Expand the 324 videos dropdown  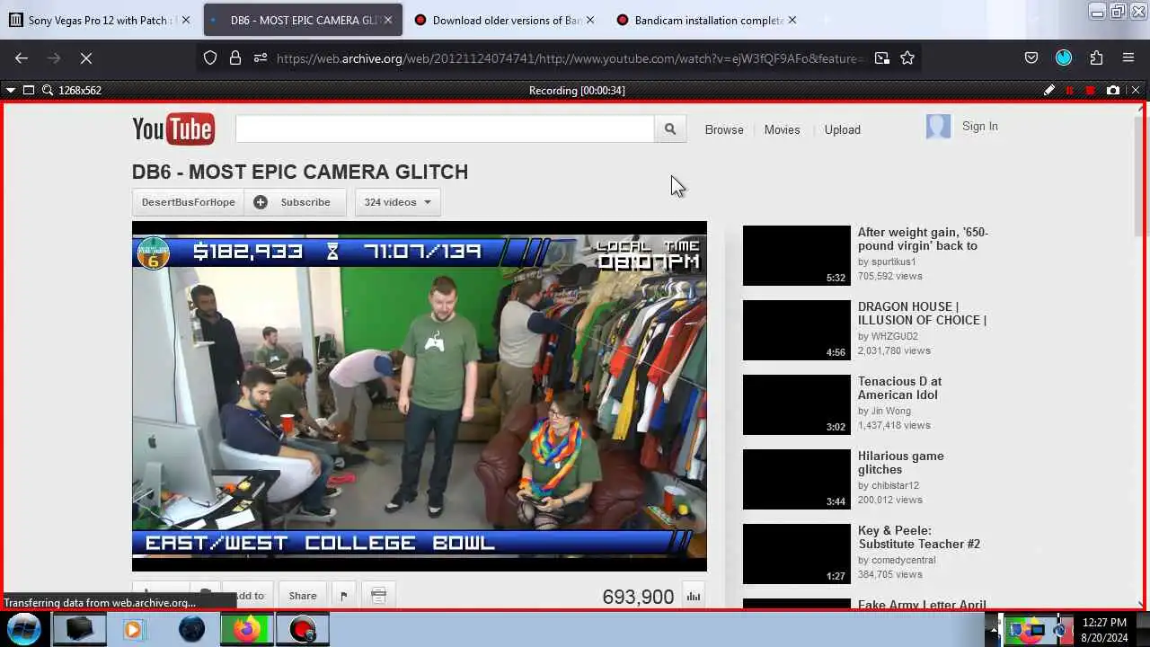tap(397, 202)
